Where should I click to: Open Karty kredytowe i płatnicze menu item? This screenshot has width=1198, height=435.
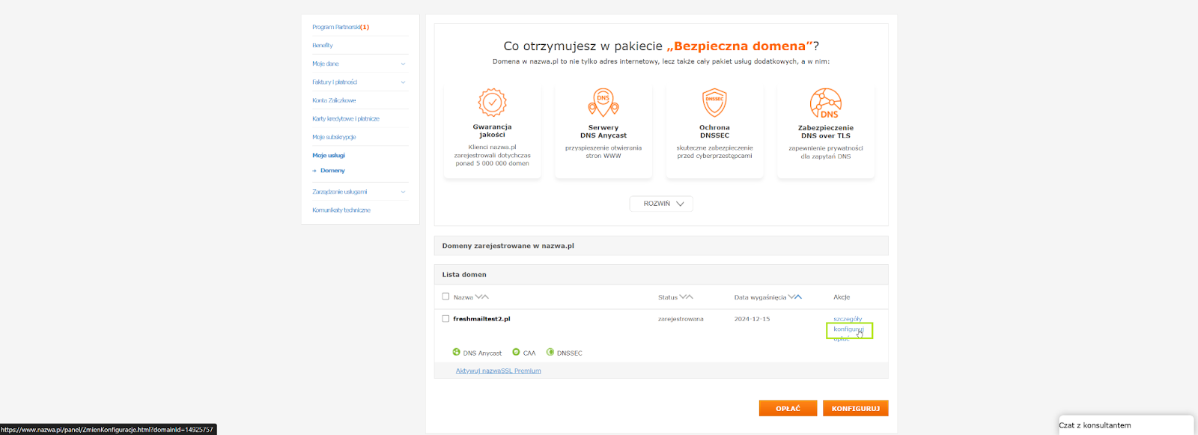[x=346, y=118]
